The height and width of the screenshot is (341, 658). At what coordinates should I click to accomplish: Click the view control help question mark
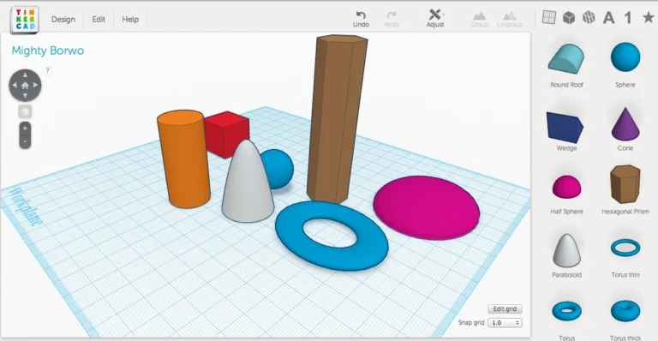pos(47,70)
